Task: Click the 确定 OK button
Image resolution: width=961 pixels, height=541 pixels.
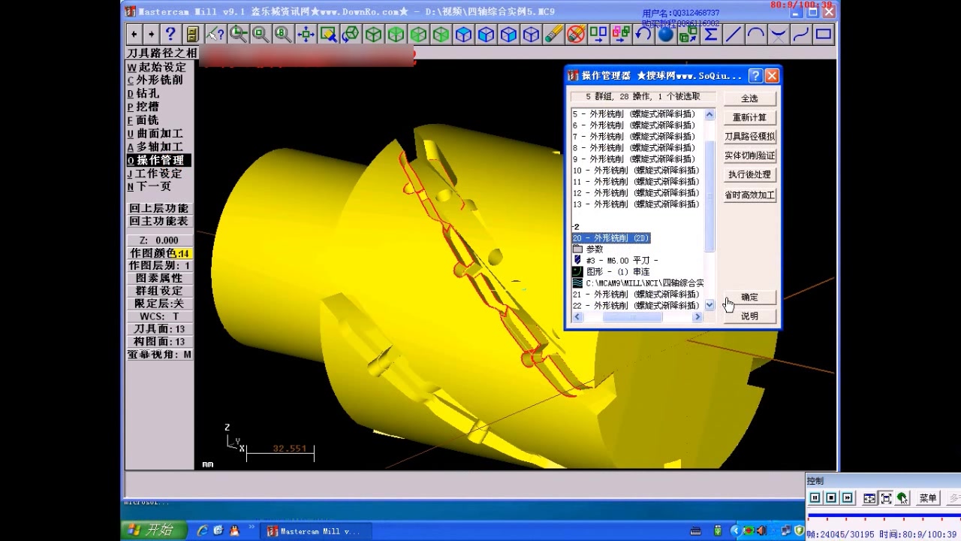Action: tap(749, 297)
